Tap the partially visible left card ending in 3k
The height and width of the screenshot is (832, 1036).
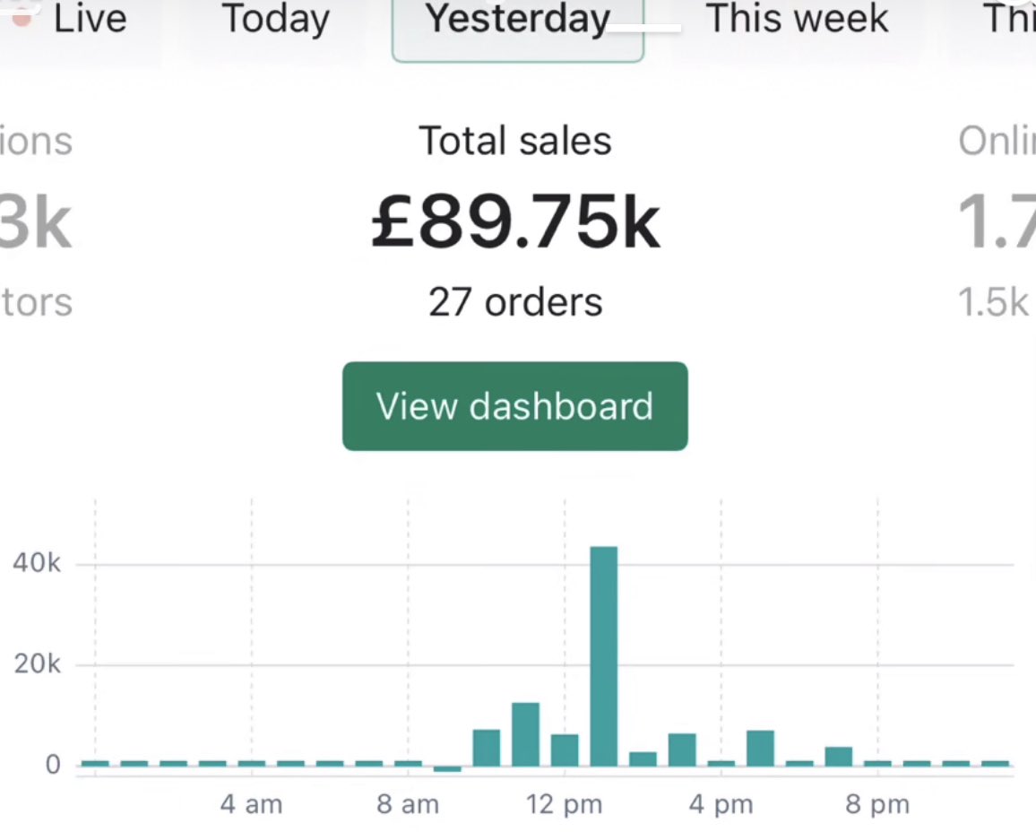click(37, 221)
